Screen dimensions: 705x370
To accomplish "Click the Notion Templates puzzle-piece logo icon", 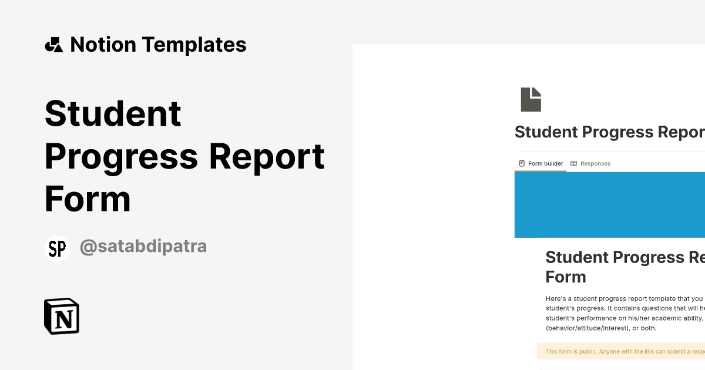I will [55, 44].
